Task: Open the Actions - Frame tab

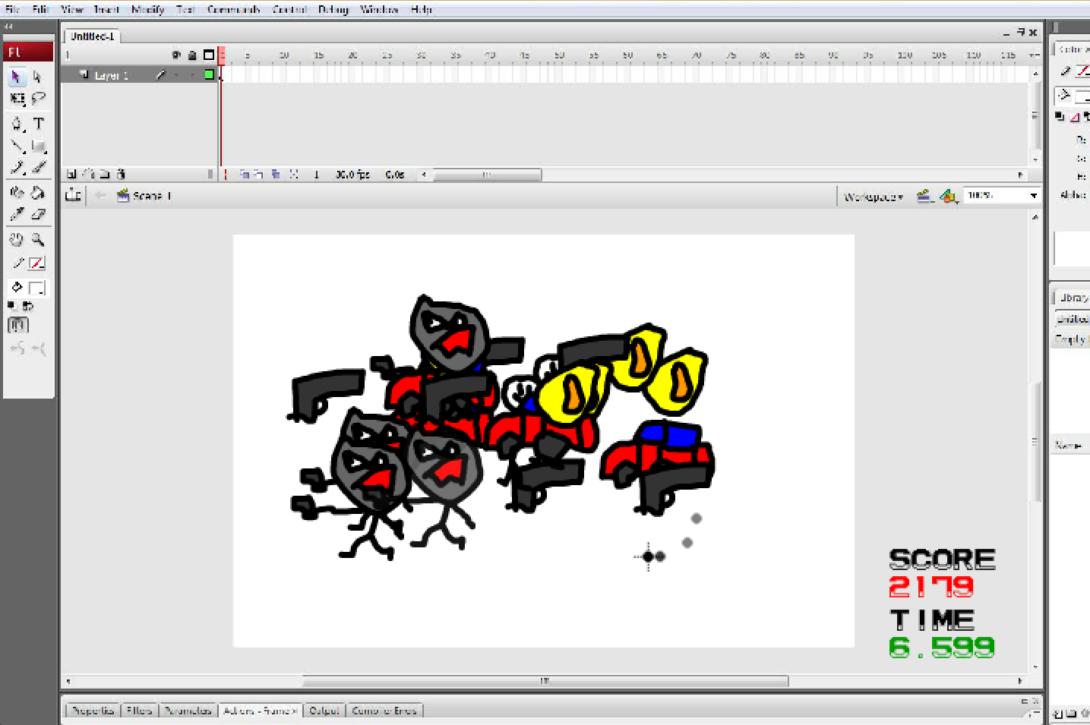Action: coord(260,711)
